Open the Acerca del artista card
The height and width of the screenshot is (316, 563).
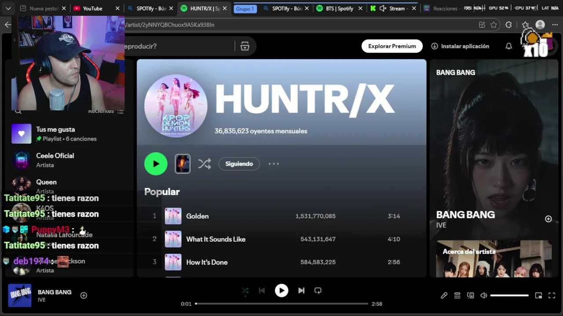pos(494,259)
